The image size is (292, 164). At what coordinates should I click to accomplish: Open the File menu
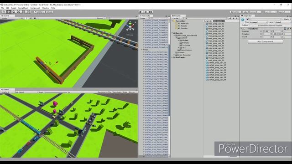(x=2, y=8)
